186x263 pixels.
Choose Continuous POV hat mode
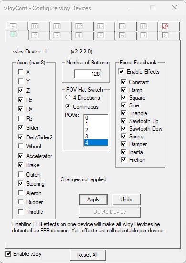[68, 106]
